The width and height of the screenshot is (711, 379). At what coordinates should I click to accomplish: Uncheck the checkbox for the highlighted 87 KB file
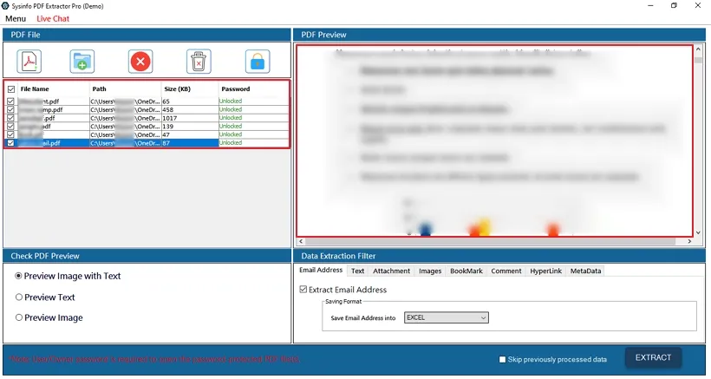[11, 143]
